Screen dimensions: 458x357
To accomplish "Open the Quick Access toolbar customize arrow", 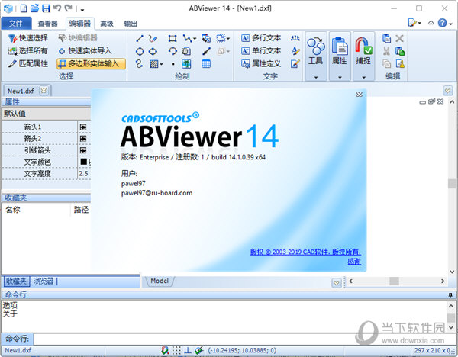I will (82, 9).
